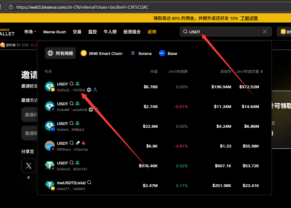The image size is (291, 208).
Task: Click the red droplet icon on the ERNowJ USDT row
Action: click(x=83, y=143)
